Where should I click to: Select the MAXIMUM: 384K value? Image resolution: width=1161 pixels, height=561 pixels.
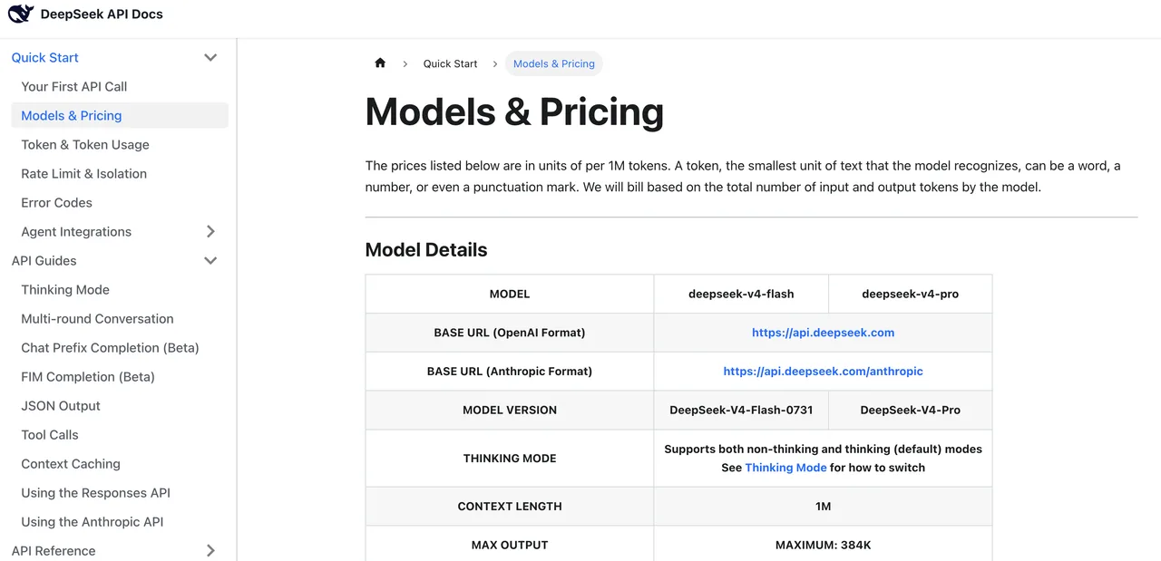click(824, 545)
